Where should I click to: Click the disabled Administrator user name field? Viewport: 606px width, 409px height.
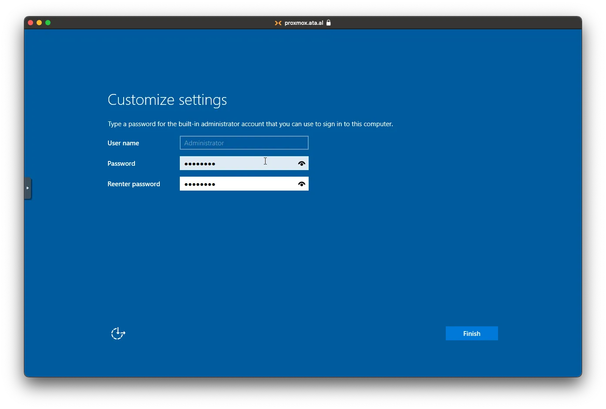coord(244,143)
